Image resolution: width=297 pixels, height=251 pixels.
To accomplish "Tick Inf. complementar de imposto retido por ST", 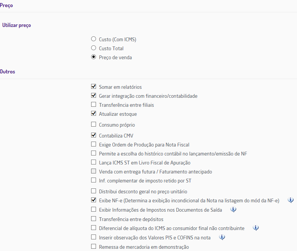I will point(94,181).
